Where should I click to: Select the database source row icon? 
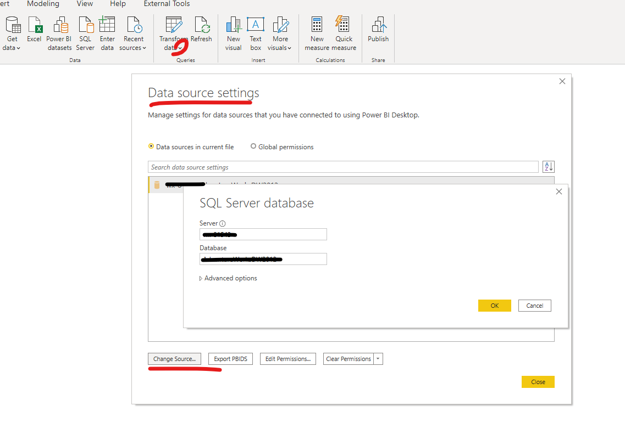(157, 185)
